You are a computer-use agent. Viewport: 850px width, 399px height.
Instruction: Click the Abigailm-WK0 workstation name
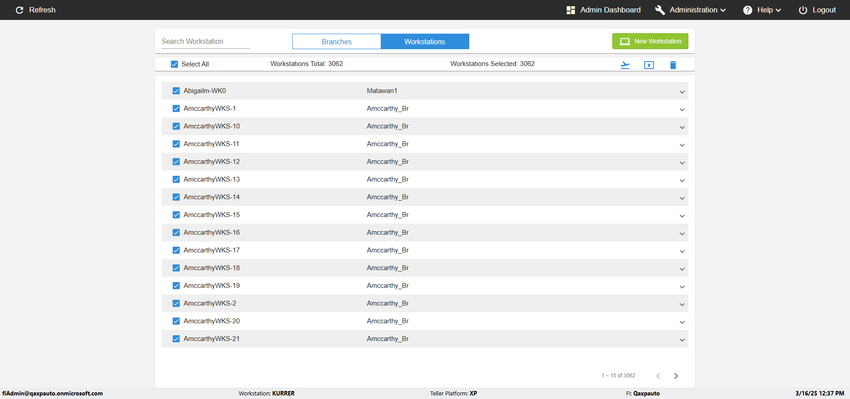pos(205,91)
